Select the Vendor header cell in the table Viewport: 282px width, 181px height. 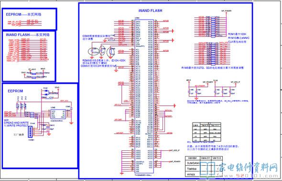coord(193,158)
